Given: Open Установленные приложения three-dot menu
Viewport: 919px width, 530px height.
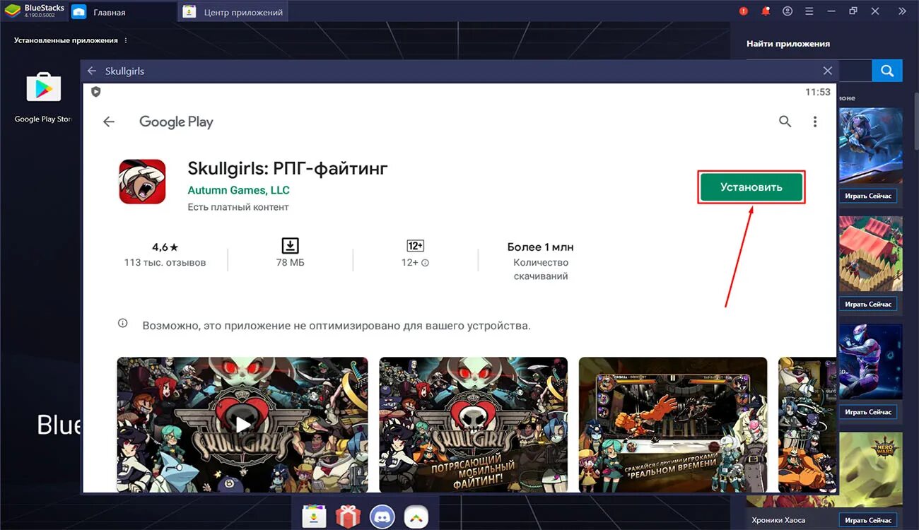Looking at the screenshot, I should (127, 40).
